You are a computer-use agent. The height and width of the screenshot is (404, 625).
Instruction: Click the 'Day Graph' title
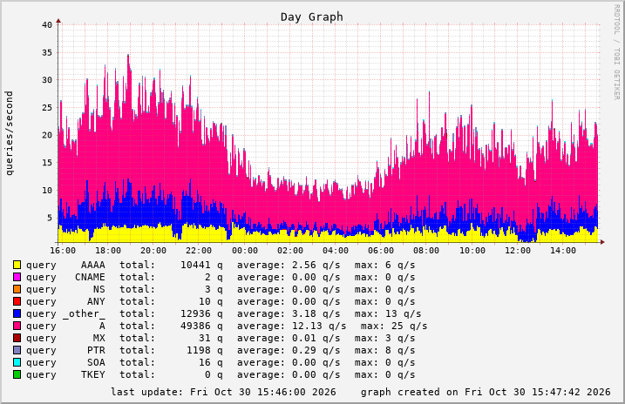[312, 17]
